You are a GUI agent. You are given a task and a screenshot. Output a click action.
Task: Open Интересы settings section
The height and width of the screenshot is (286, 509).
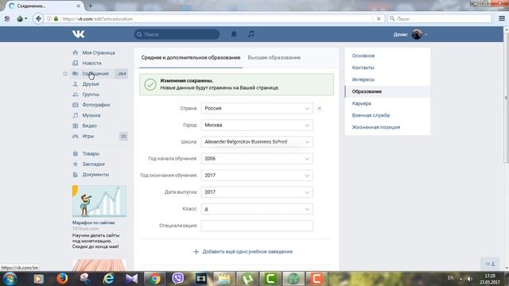point(363,79)
